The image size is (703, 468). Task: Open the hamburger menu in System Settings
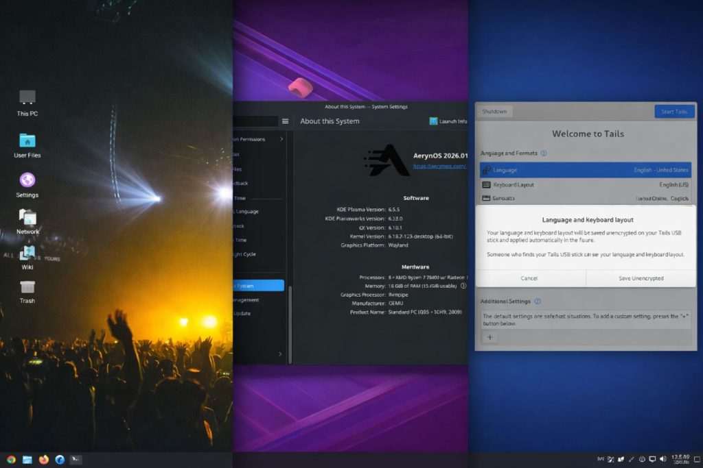[284, 120]
